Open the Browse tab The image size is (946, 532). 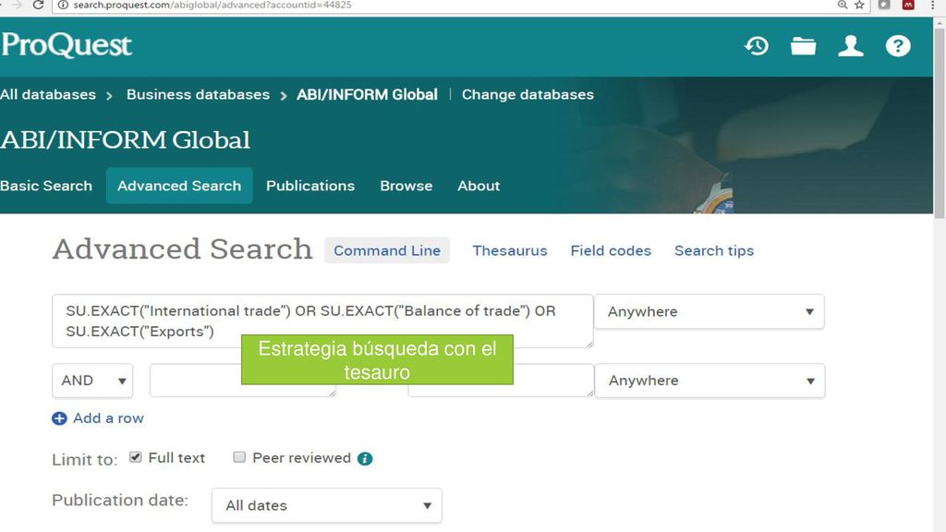[x=406, y=186]
